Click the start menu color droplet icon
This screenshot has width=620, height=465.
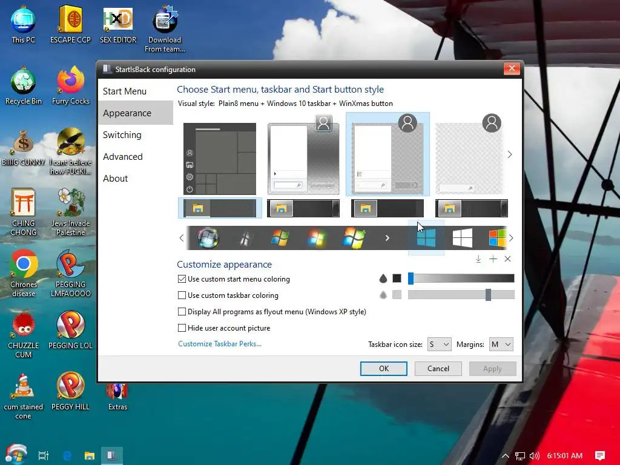click(383, 279)
